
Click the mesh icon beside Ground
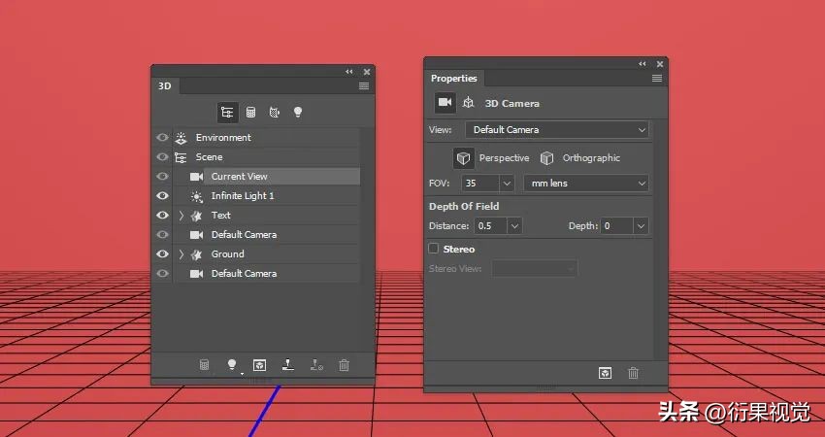[196, 254]
